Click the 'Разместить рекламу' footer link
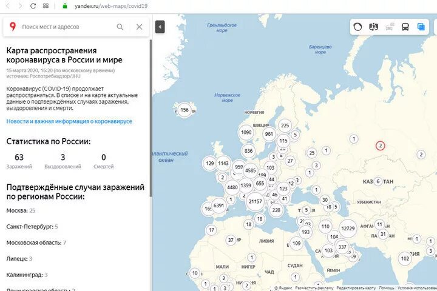 click(x=314, y=288)
